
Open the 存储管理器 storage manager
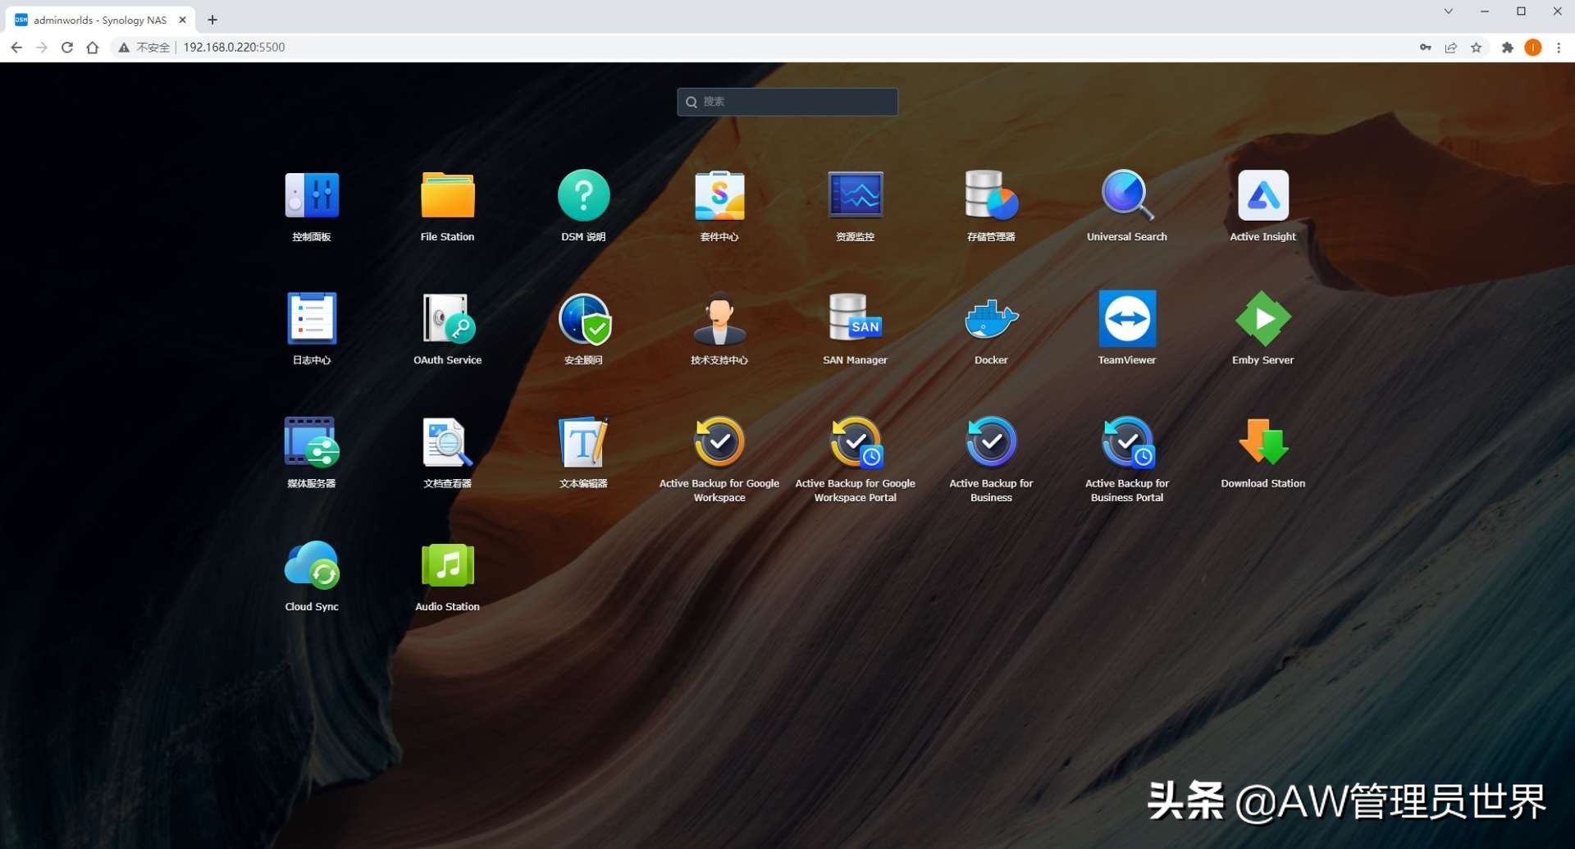pos(990,195)
